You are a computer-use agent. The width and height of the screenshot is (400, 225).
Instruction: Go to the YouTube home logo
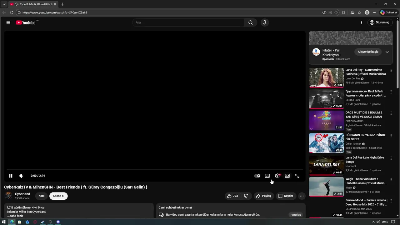coord(26,22)
